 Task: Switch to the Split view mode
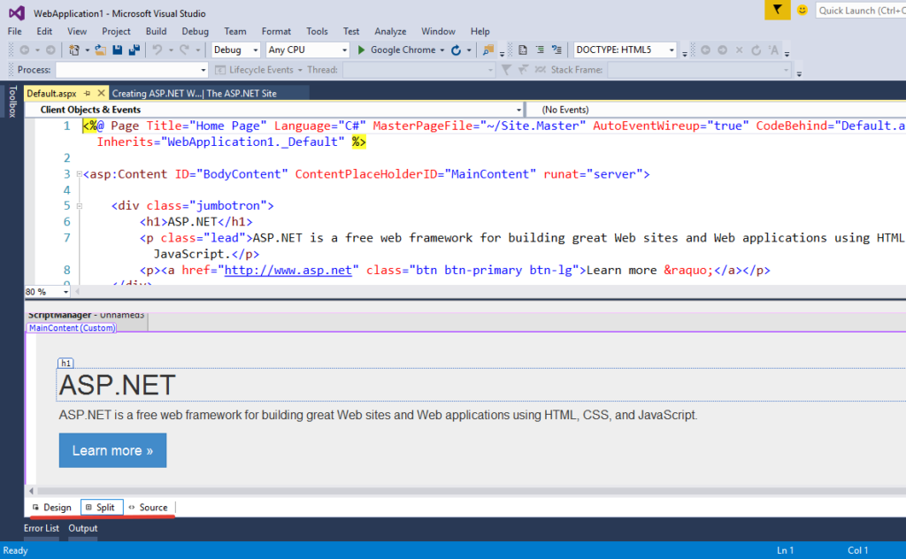point(101,507)
